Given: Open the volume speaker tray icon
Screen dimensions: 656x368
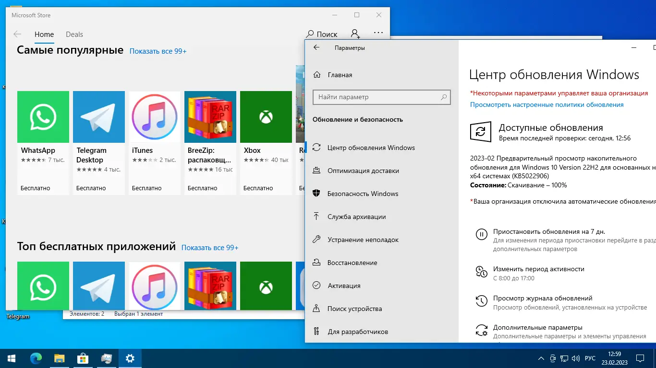Looking at the screenshot, I should (576, 358).
